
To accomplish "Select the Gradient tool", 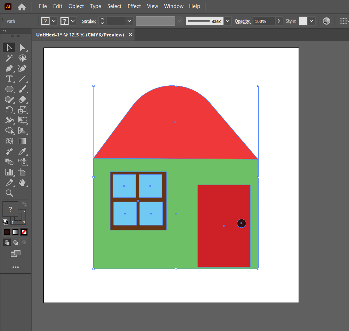I will [x=22, y=141].
